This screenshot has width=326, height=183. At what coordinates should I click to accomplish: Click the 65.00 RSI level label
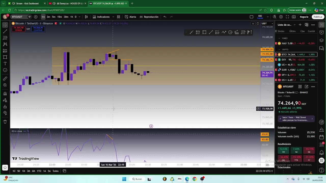(x=265, y=140)
